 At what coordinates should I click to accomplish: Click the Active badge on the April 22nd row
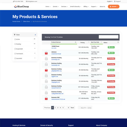click(x=111, y=70)
